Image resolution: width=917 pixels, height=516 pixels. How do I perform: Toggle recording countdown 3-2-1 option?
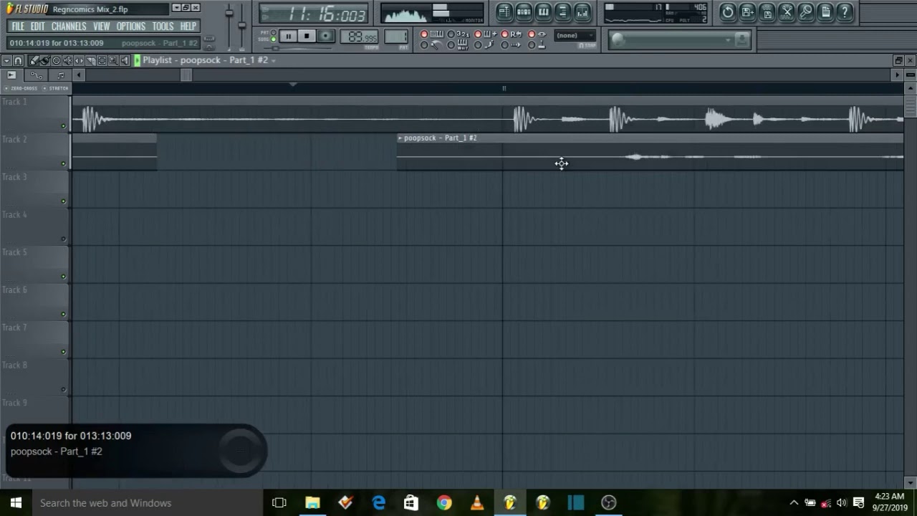[x=451, y=34]
